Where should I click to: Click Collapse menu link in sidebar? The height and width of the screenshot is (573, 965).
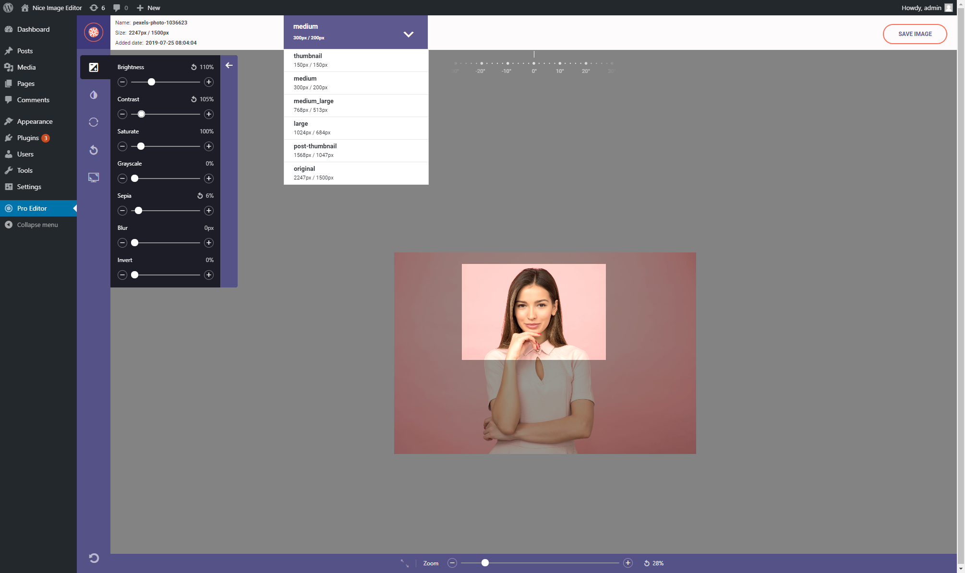coord(37,225)
